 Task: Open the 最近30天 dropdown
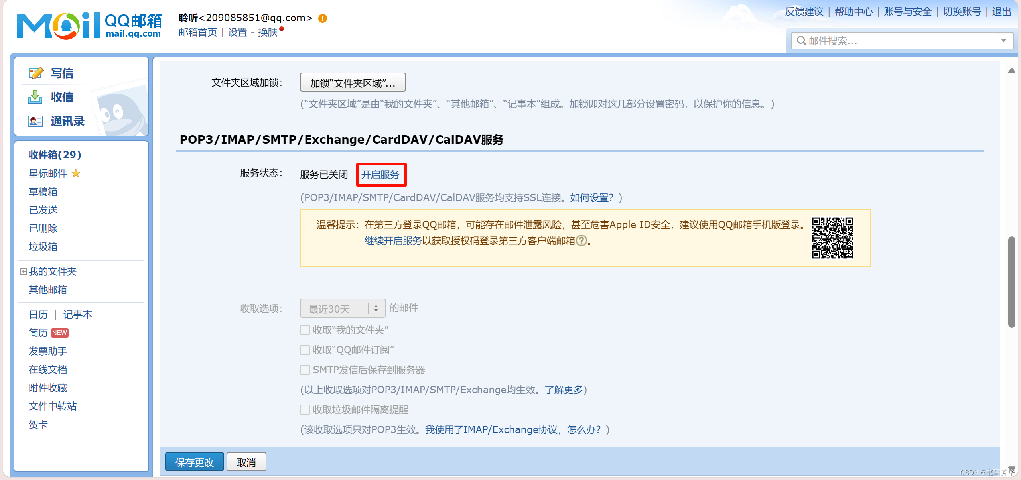(343, 308)
